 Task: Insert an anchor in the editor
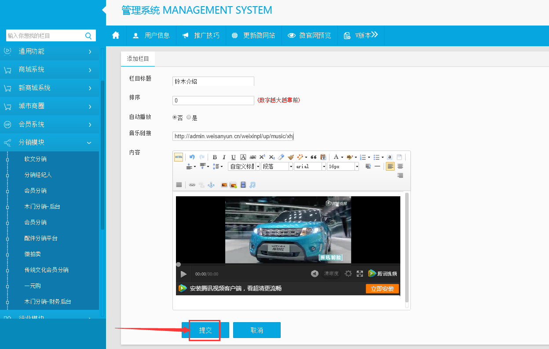pos(211,185)
